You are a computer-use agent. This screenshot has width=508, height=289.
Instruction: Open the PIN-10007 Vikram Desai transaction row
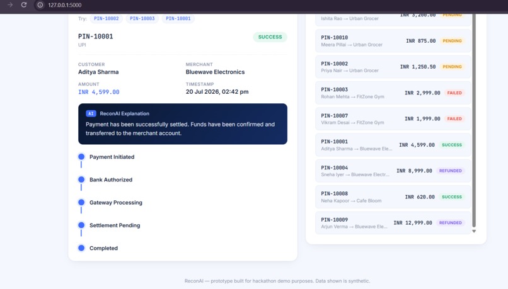(x=393, y=119)
